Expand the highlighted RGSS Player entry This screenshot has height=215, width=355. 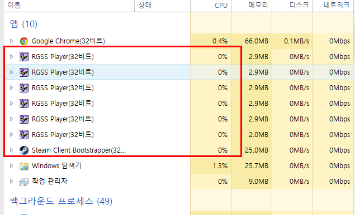click(x=11, y=72)
